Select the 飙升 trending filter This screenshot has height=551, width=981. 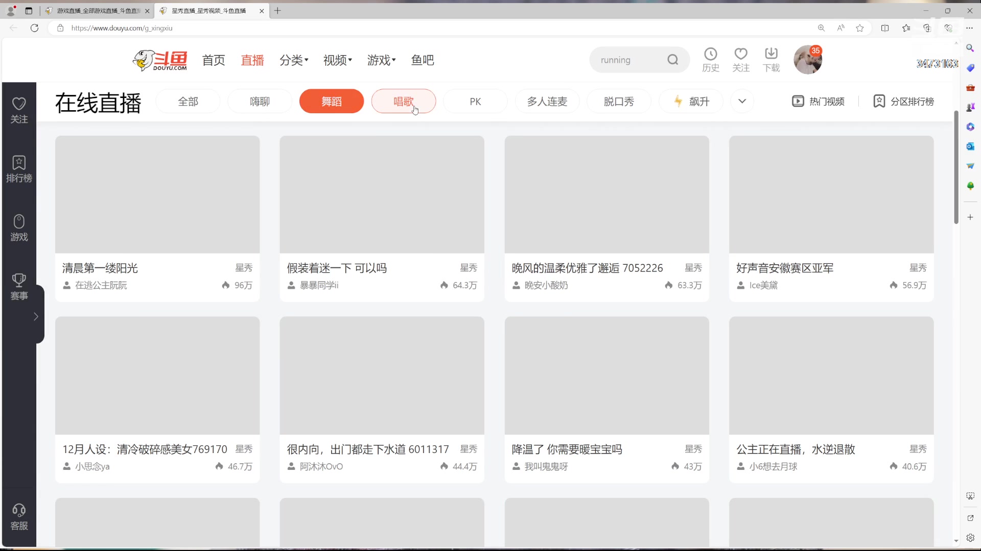pos(691,101)
